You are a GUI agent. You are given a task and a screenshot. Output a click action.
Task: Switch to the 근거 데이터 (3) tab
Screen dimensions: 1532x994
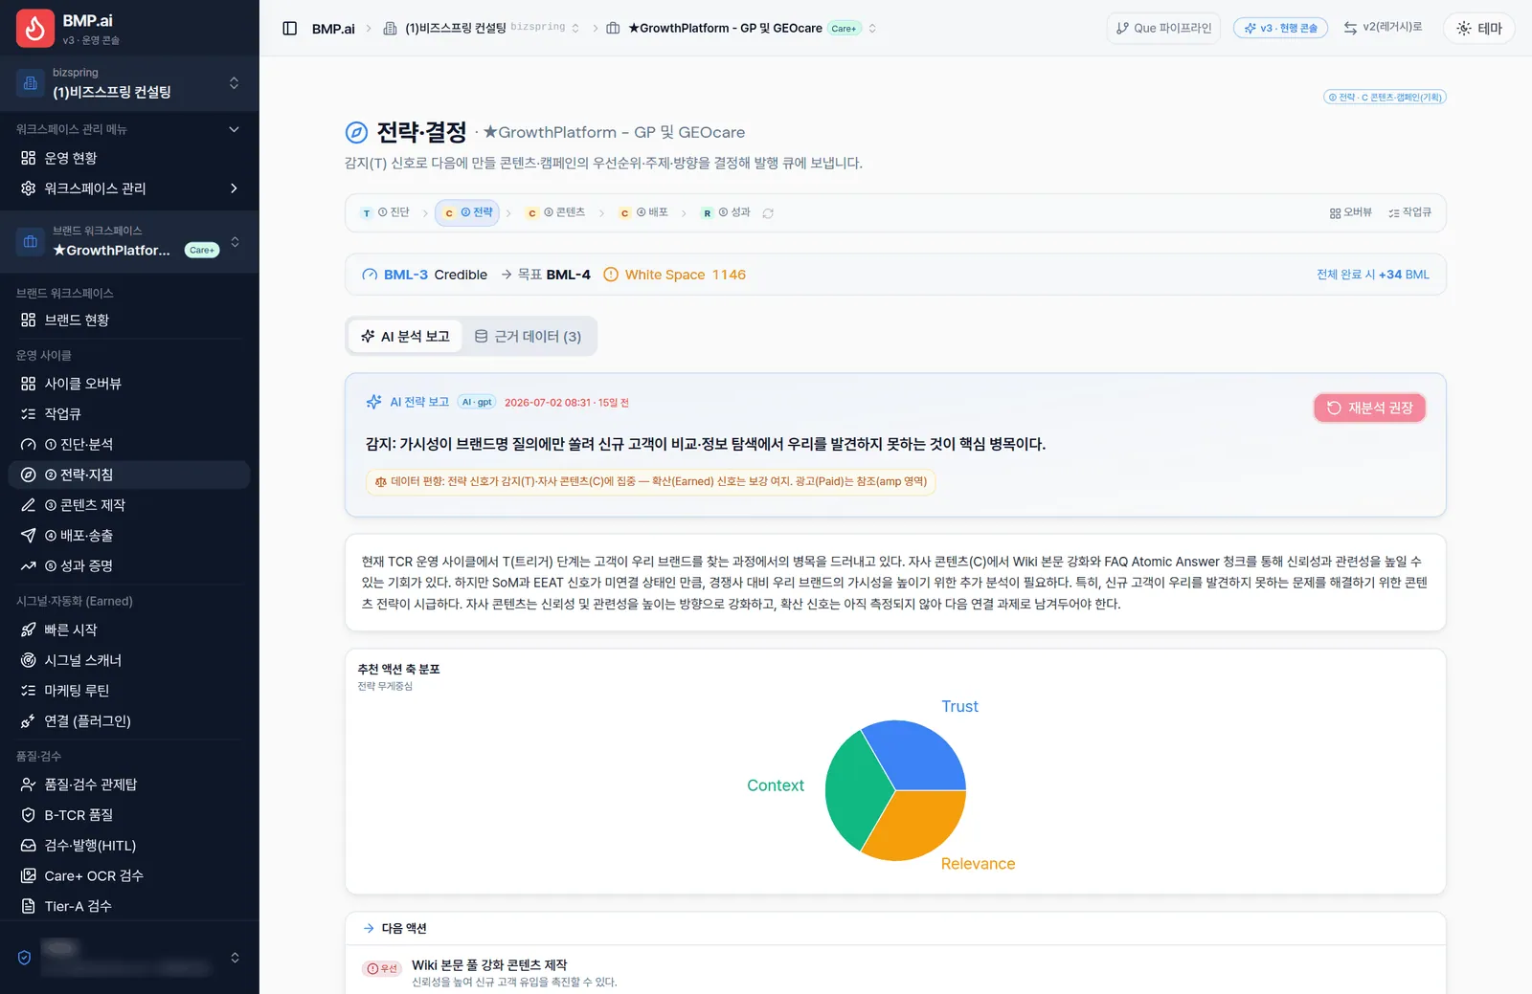(528, 337)
